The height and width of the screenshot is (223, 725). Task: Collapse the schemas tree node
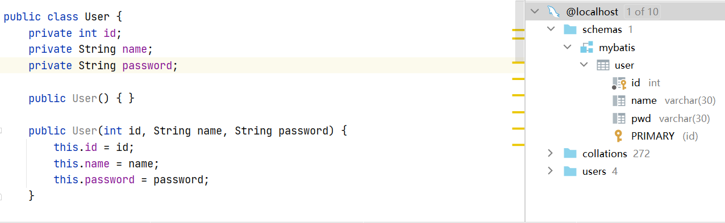coord(551,30)
